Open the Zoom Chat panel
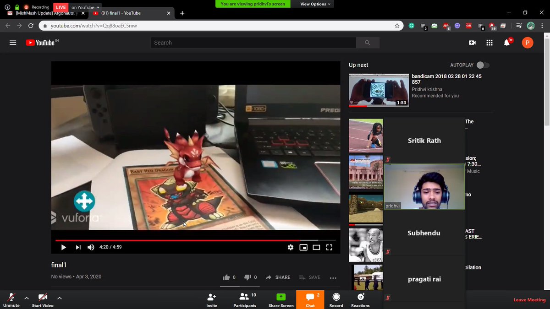Screen dimensions: 550x309 (x=310, y=299)
